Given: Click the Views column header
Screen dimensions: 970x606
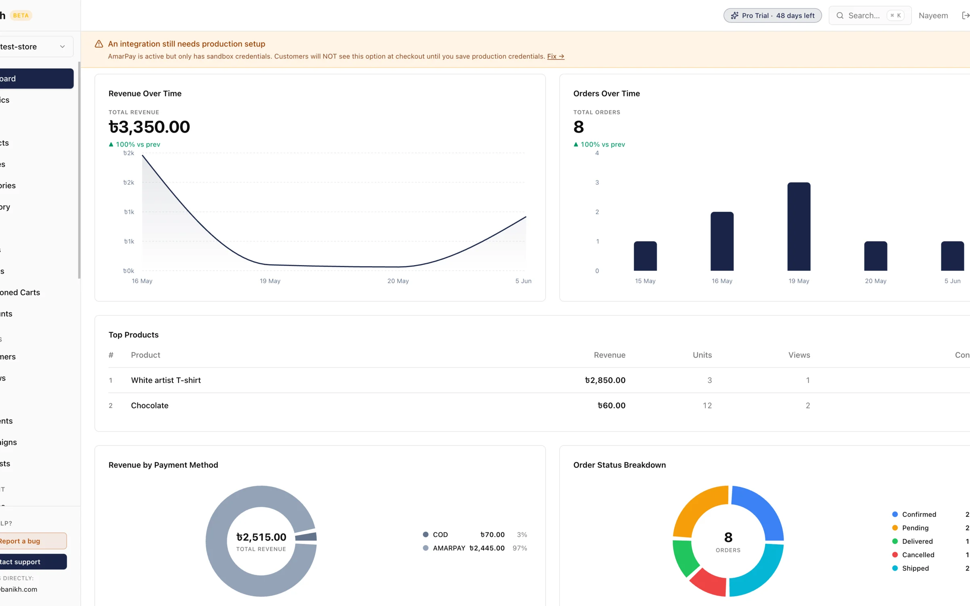Looking at the screenshot, I should click(799, 355).
